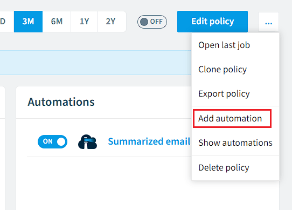
Task: Select Clone policy menu entry
Action: tap(235, 70)
